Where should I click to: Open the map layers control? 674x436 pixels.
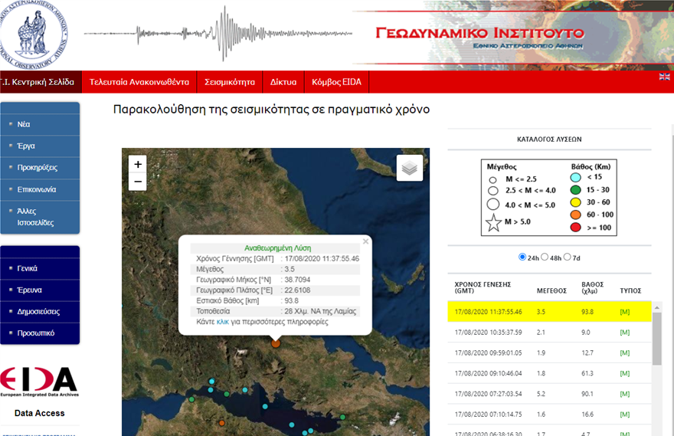coord(409,169)
